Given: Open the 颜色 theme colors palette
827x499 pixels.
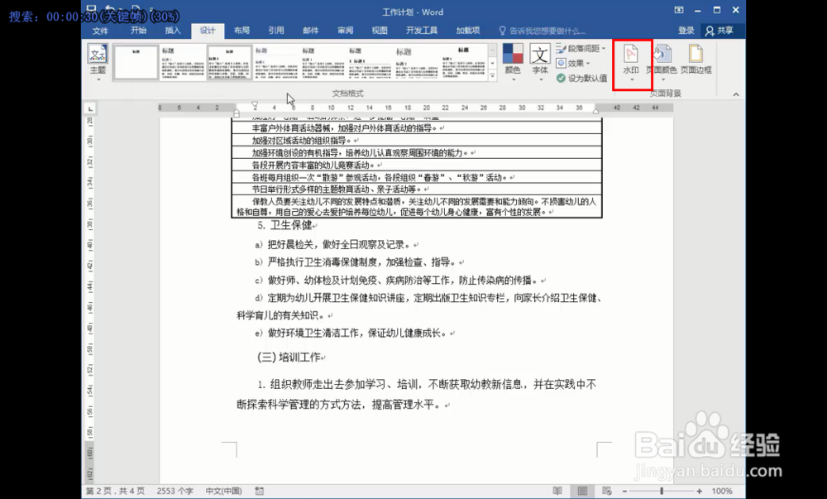Looking at the screenshot, I should click(513, 62).
